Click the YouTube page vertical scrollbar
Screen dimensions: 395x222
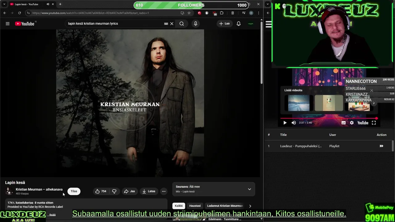(261, 52)
